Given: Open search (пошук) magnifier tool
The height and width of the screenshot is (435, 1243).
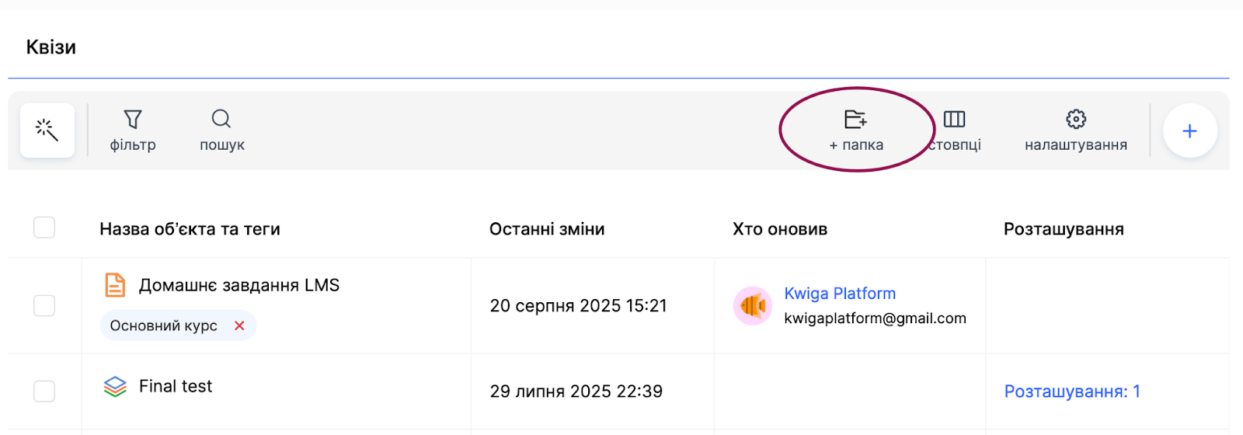Looking at the screenshot, I should (221, 130).
